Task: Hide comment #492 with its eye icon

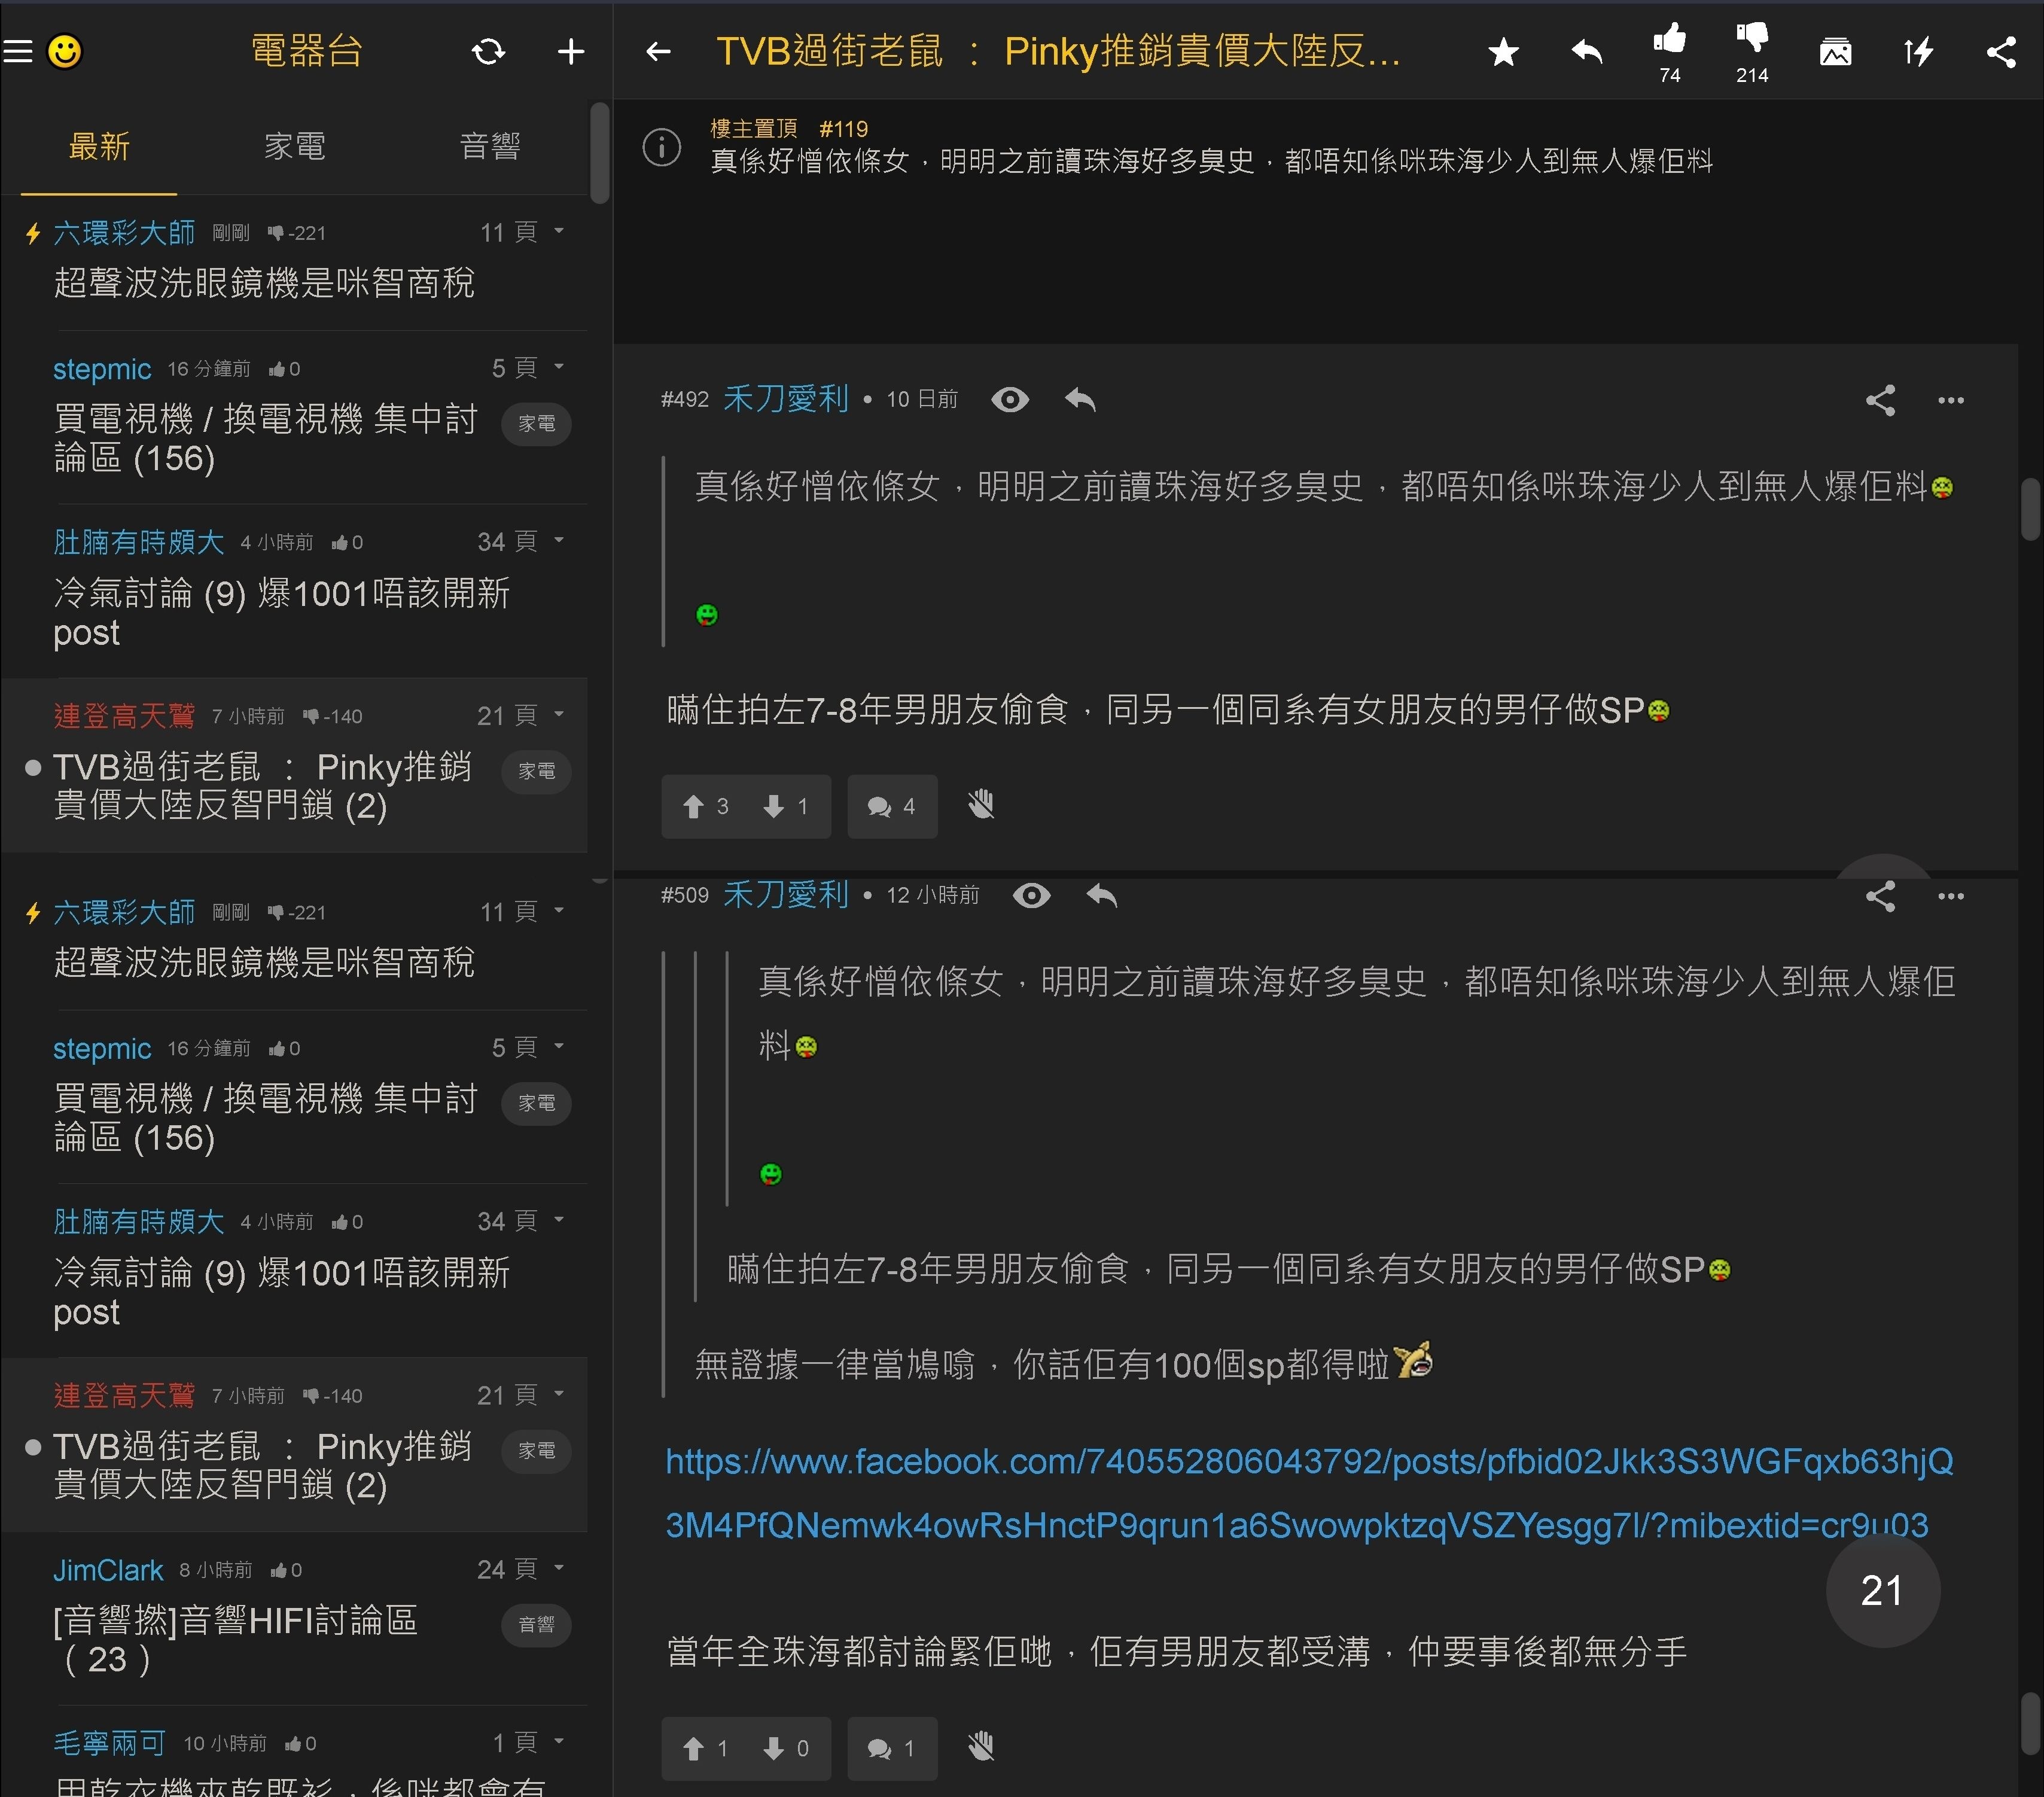Action: 1010,399
